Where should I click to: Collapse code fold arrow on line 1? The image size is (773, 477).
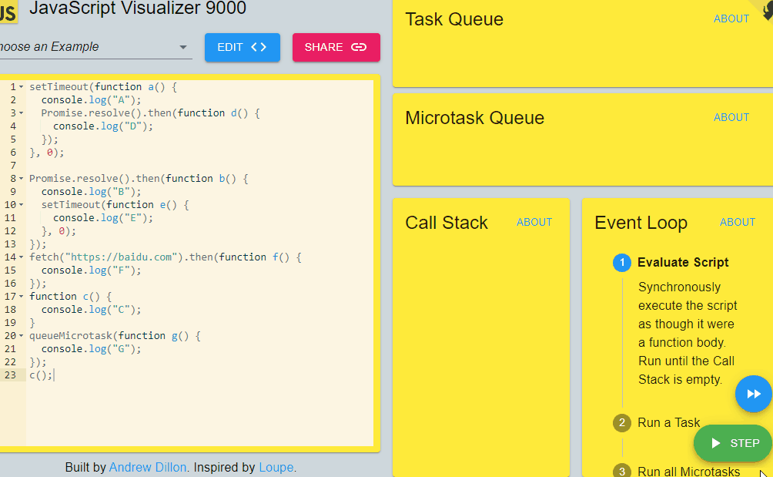click(22, 87)
